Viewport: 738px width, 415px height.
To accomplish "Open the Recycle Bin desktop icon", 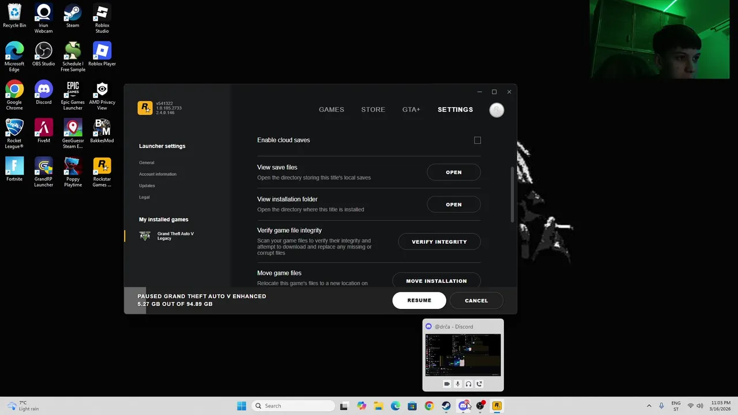I will (x=14, y=17).
